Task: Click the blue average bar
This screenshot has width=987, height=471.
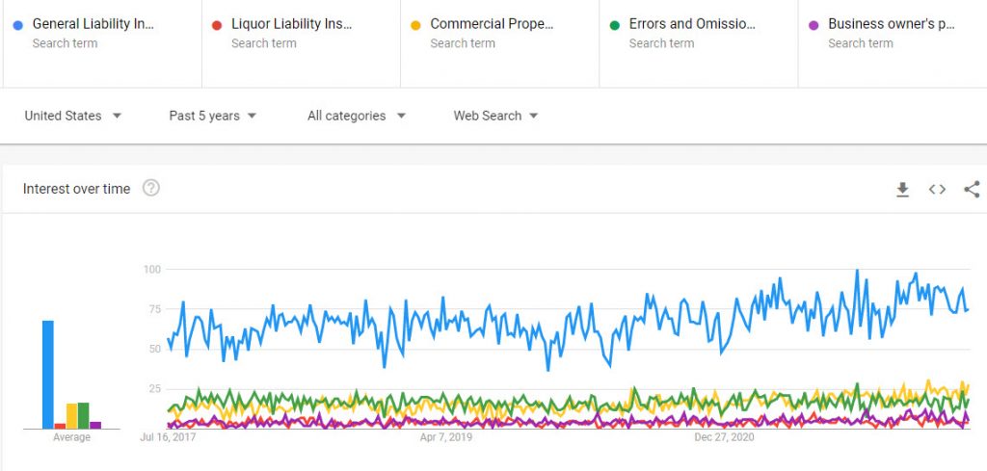Action: click(48, 375)
